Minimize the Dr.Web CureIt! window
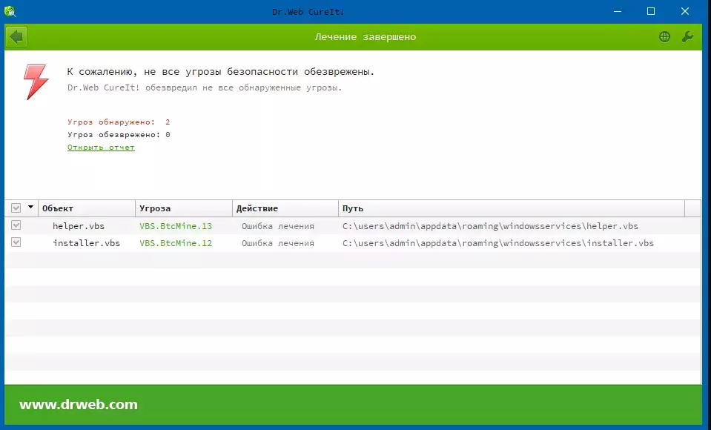This screenshot has width=711, height=430. pos(618,11)
